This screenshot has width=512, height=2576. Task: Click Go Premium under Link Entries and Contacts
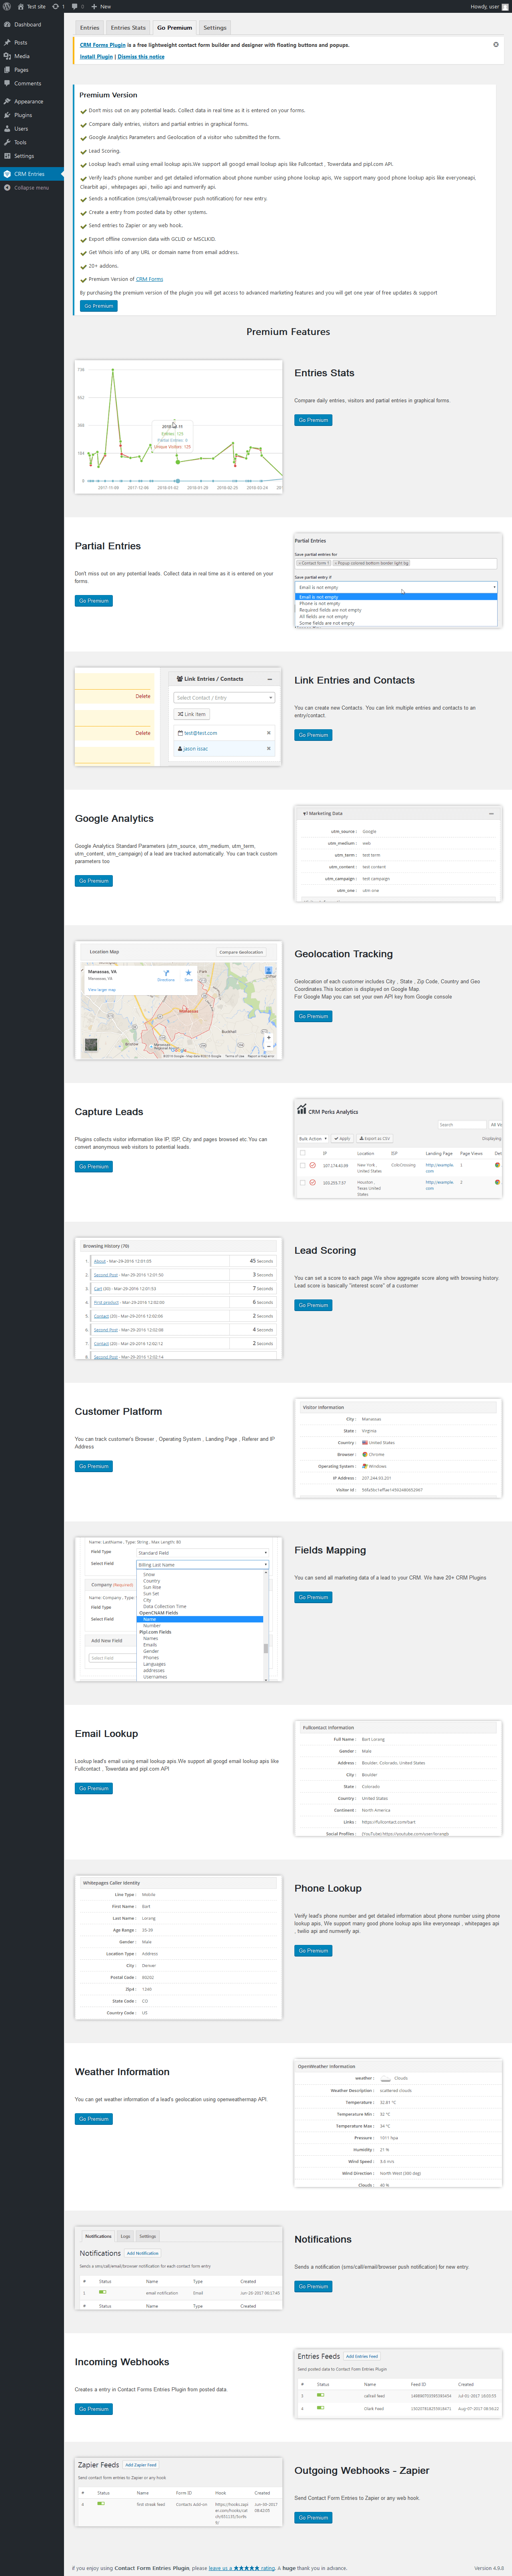coord(313,735)
